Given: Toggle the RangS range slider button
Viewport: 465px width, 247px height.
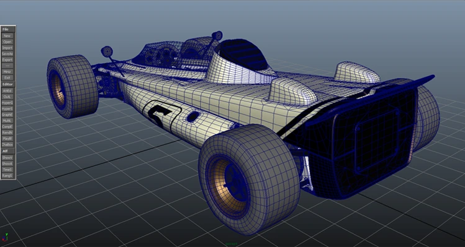Looking at the screenshot, I should 7,176.
